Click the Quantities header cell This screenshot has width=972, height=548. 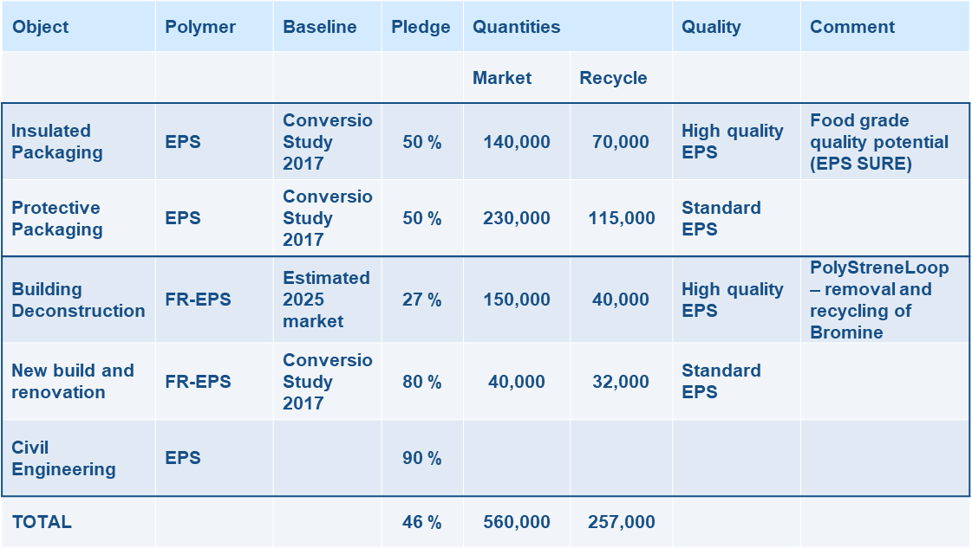[x=517, y=27]
